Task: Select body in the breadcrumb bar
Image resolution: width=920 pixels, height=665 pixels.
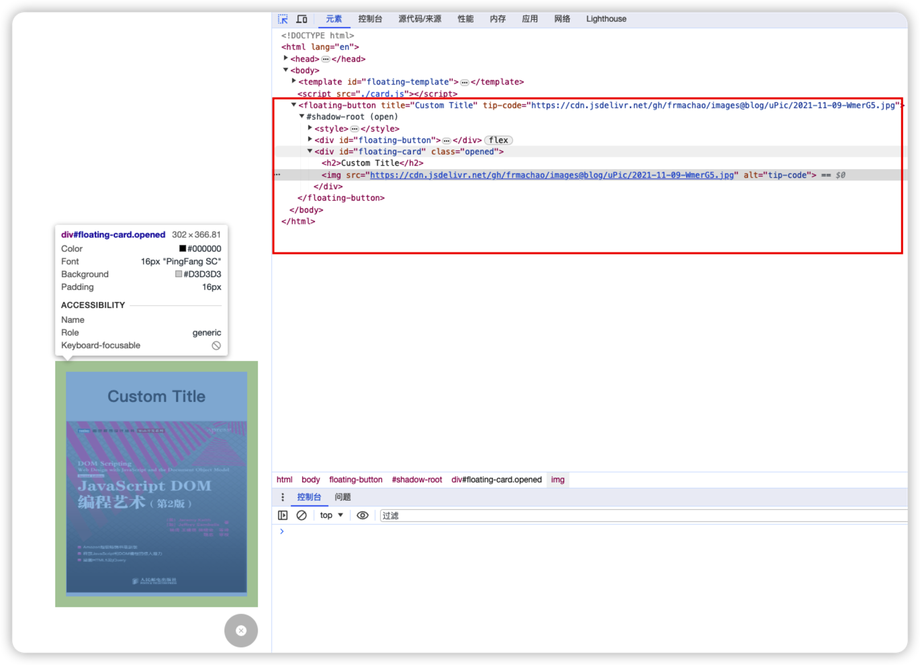Action: pyautogui.click(x=310, y=480)
